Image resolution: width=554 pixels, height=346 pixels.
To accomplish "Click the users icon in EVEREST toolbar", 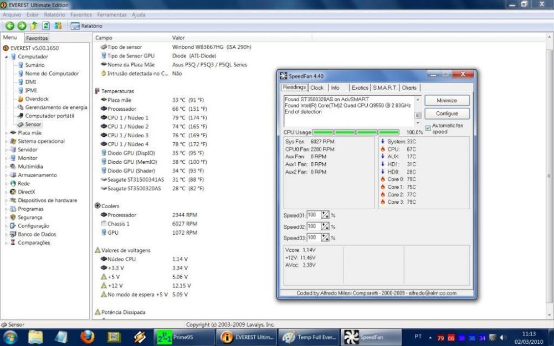I will 58,26.
